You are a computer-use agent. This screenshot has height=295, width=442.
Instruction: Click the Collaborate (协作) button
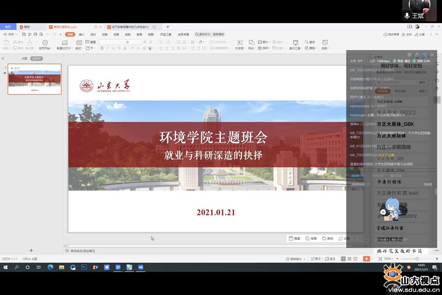pos(408,34)
